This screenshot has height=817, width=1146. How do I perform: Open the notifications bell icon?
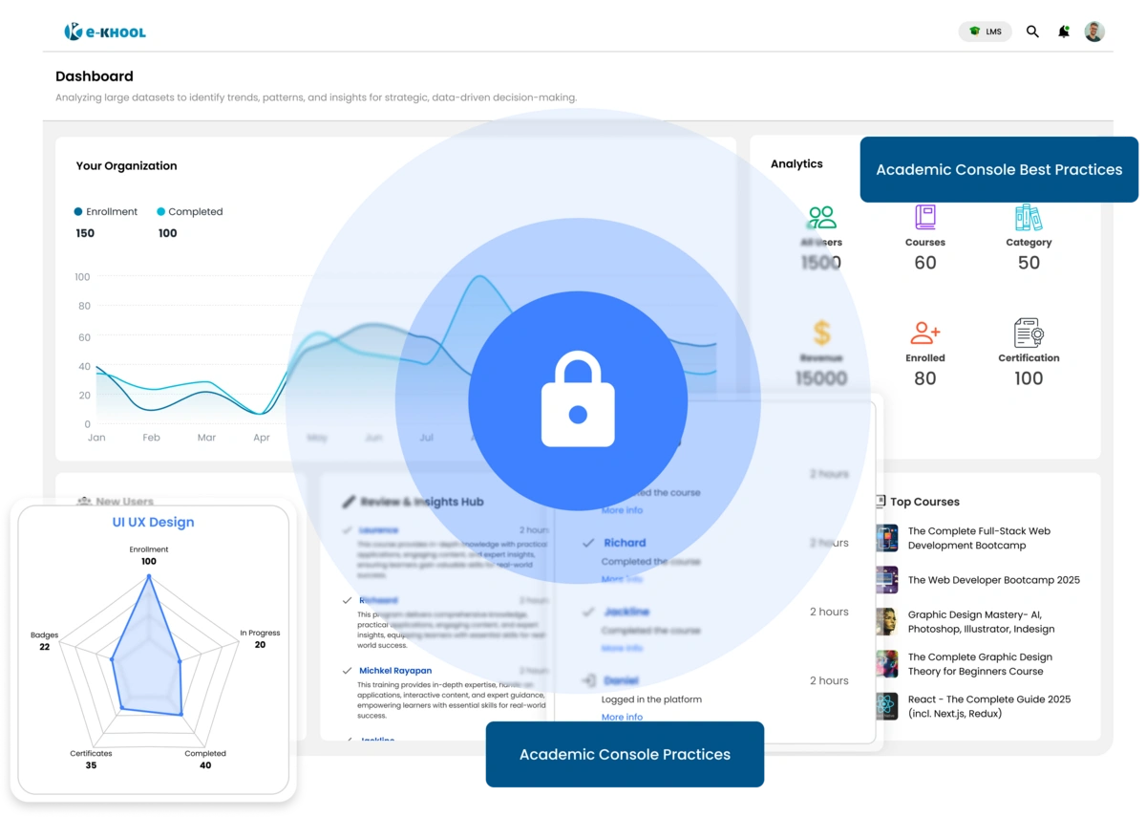1062,31
